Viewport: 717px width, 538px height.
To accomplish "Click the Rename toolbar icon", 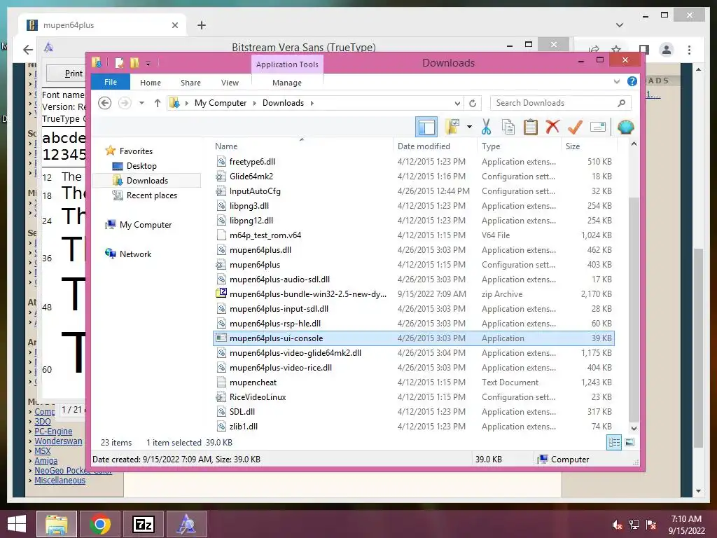I will click(598, 127).
